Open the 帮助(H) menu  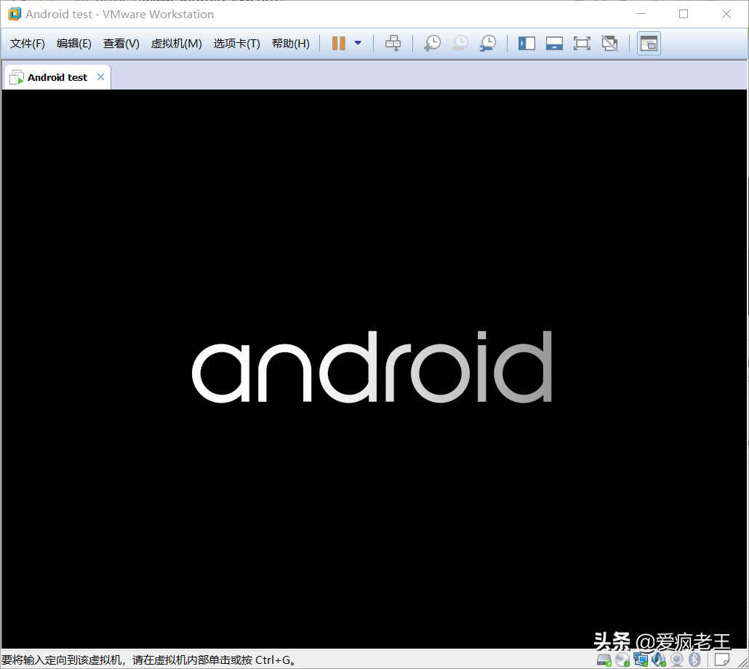pos(290,44)
